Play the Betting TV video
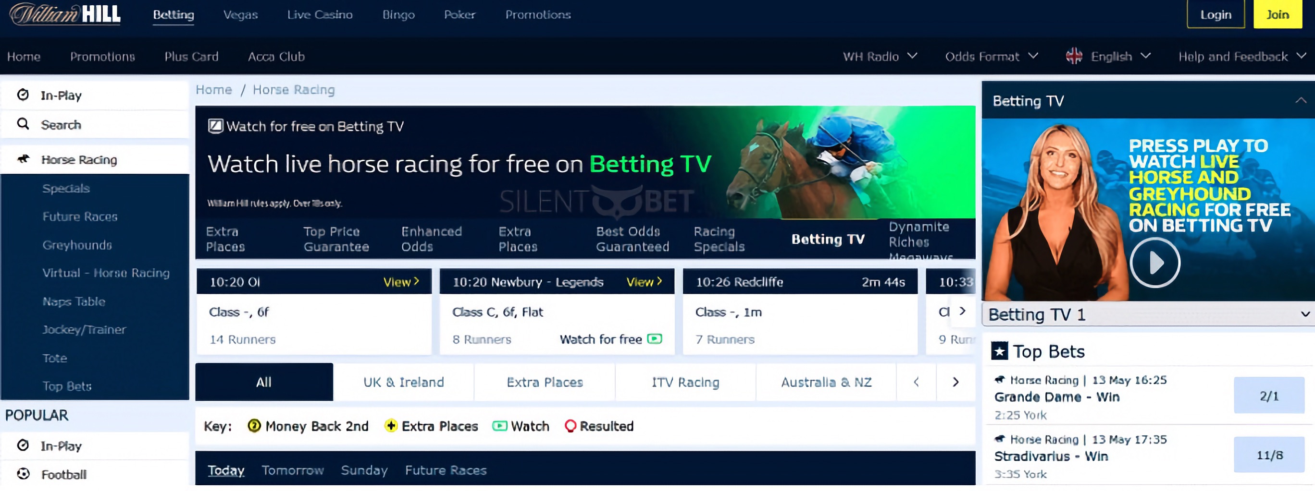 tap(1154, 263)
